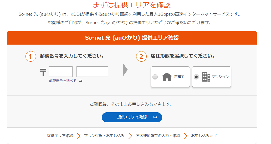Screen dimensions: 271x144
Task: Click the お客様情報等の入力・確認 step label
Action: point(158,136)
